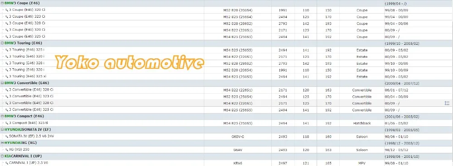Select the '3 Convertible (E46) 325 Ci' row name
453x166 pixels.
pos(31,110)
